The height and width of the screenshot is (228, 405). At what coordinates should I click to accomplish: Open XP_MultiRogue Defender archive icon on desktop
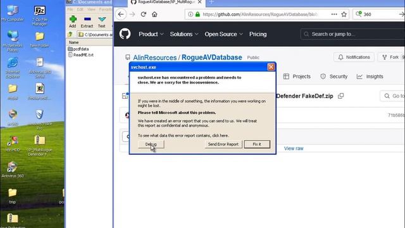39,145
